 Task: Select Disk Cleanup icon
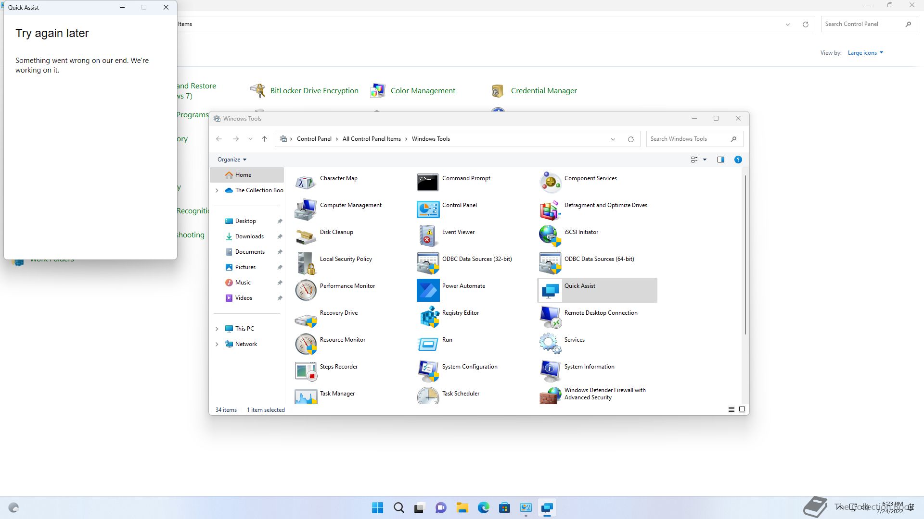(306, 236)
